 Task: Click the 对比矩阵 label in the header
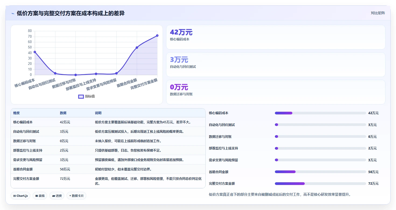coord(378,13)
